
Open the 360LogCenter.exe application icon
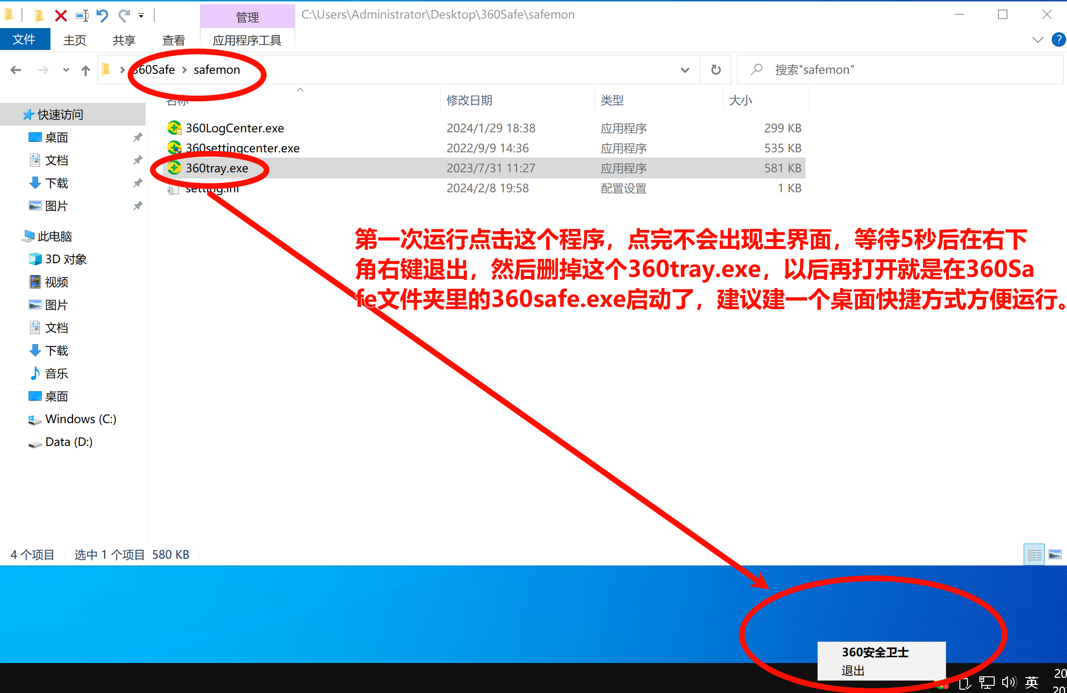174,128
